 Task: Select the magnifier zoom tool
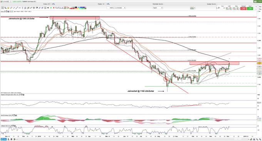tap(5, 8)
